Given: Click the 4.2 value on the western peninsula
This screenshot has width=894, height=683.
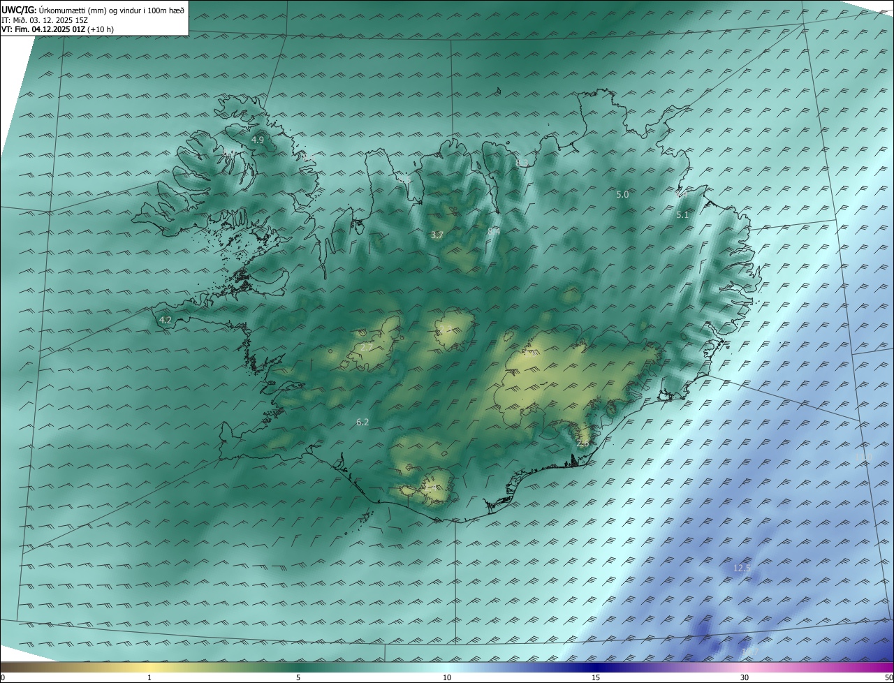Looking at the screenshot, I should point(166,321).
